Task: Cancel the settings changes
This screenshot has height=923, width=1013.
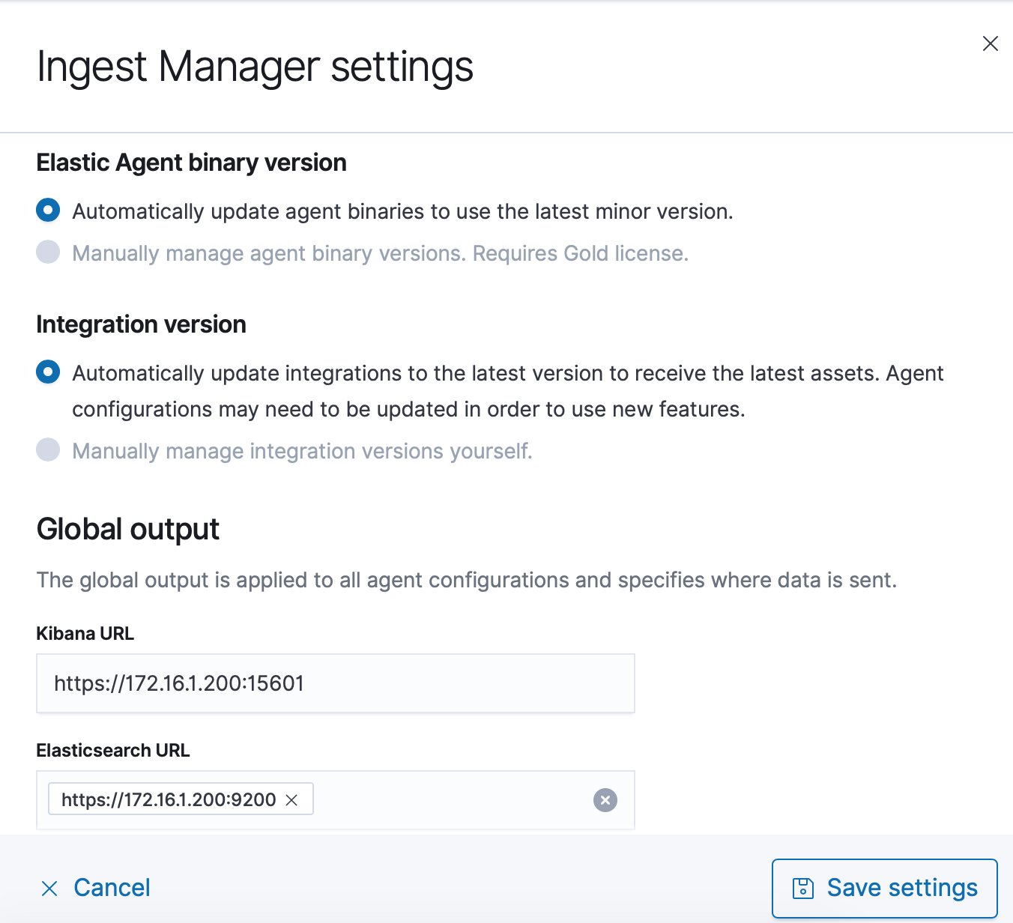Action: (x=111, y=888)
